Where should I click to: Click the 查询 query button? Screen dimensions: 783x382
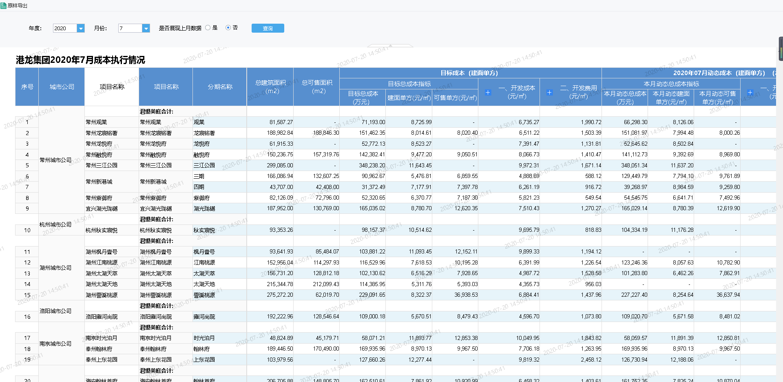(x=268, y=28)
